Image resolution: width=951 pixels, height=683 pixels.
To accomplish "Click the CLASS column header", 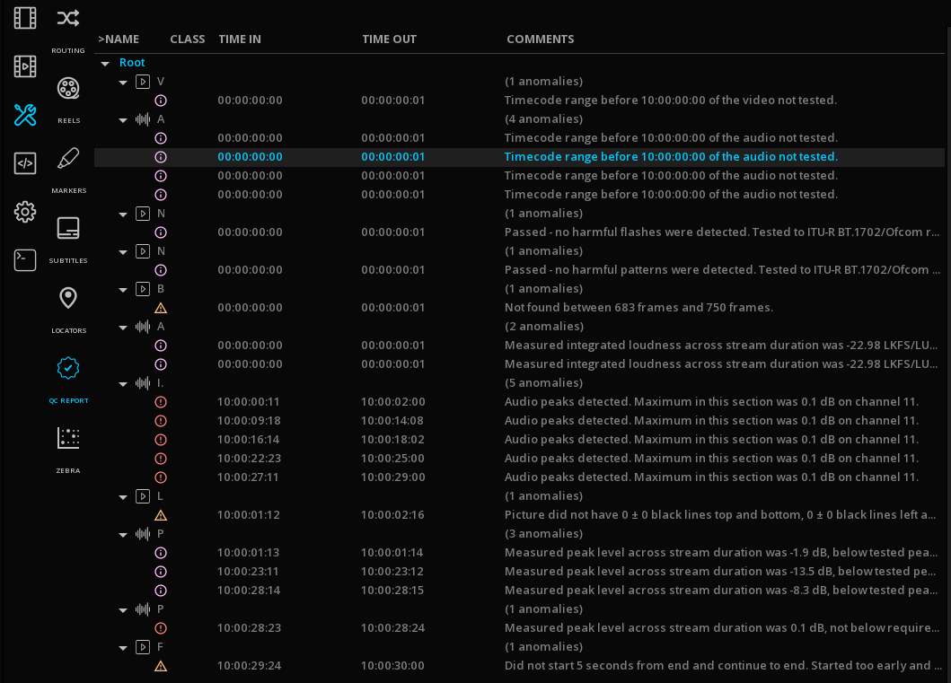I will (x=187, y=39).
